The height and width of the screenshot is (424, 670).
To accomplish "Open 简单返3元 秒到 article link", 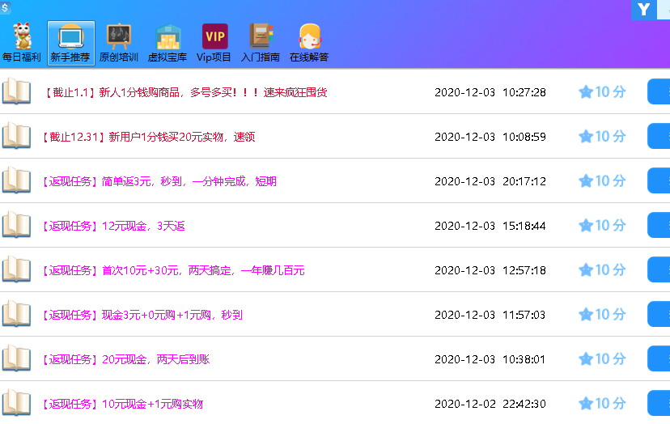I will 159,181.
